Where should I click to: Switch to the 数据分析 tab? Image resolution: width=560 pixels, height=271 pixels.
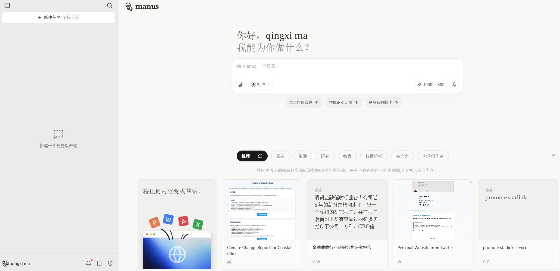pyautogui.click(x=374, y=156)
